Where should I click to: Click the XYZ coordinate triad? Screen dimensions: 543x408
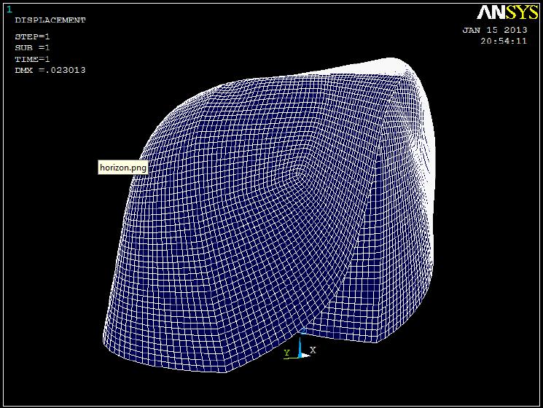[300, 343]
